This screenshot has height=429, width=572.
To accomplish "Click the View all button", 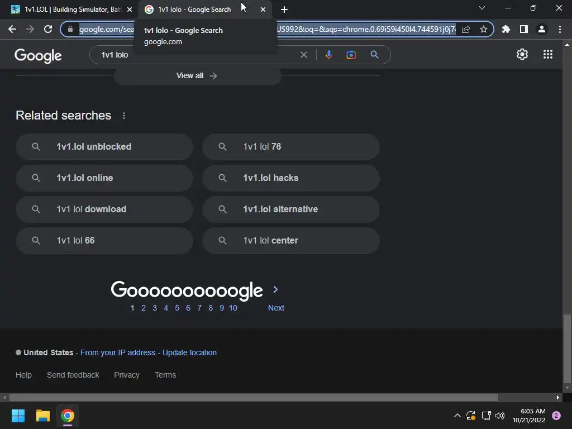I will [x=197, y=75].
